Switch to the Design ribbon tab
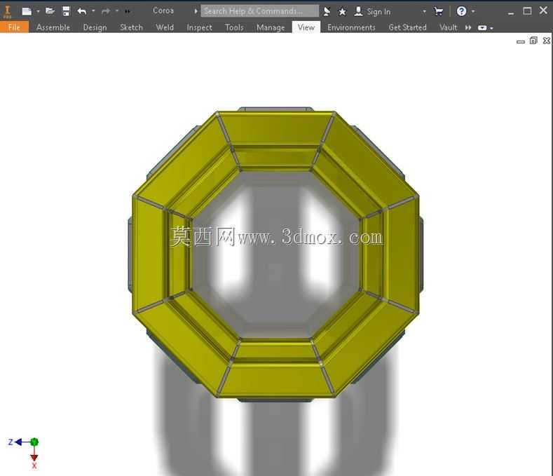 click(95, 27)
